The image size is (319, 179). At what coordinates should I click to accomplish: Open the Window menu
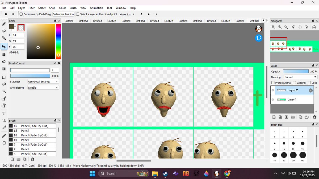coord(121,8)
